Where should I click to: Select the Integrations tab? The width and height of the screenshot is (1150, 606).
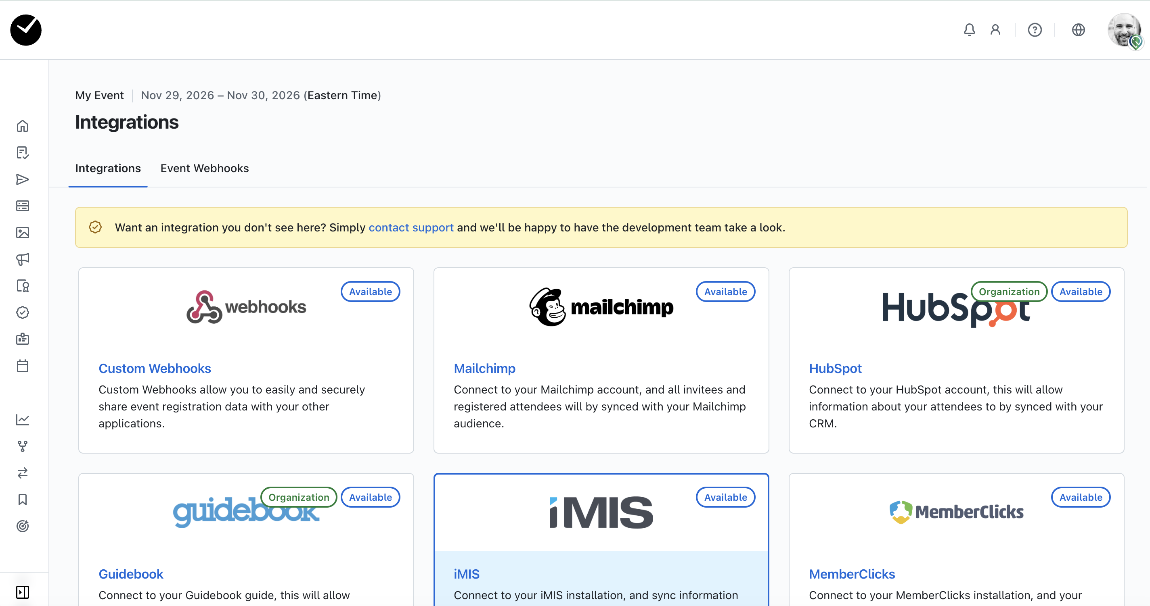tap(108, 168)
